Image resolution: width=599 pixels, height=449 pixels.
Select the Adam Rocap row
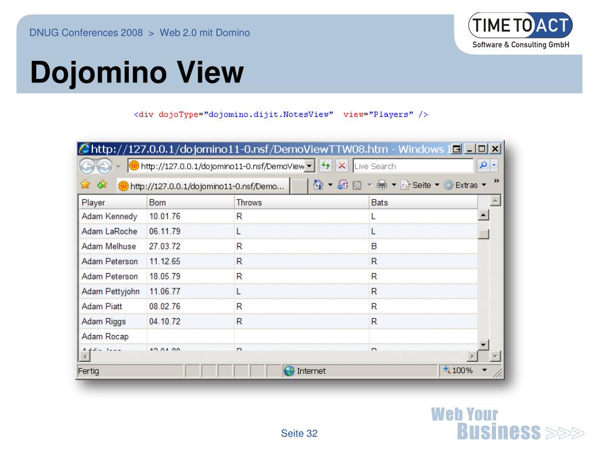click(x=278, y=336)
